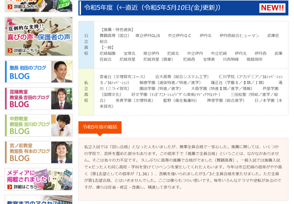Open the 喜びの声・保護者の声 banner
The width and height of the screenshot is (294, 204).
pos(39,37)
